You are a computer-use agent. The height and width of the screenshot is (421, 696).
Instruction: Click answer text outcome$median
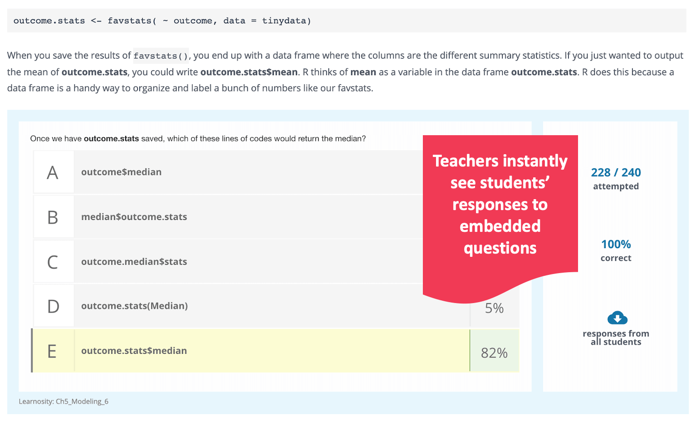click(x=121, y=172)
